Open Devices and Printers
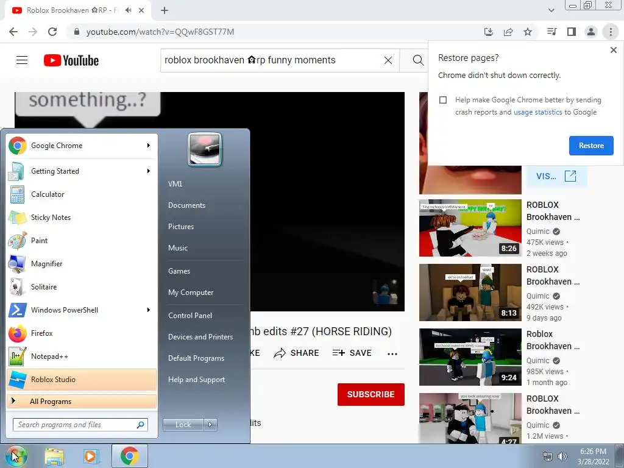This screenshot has height=468, width=624. click(x=200, y=337)
